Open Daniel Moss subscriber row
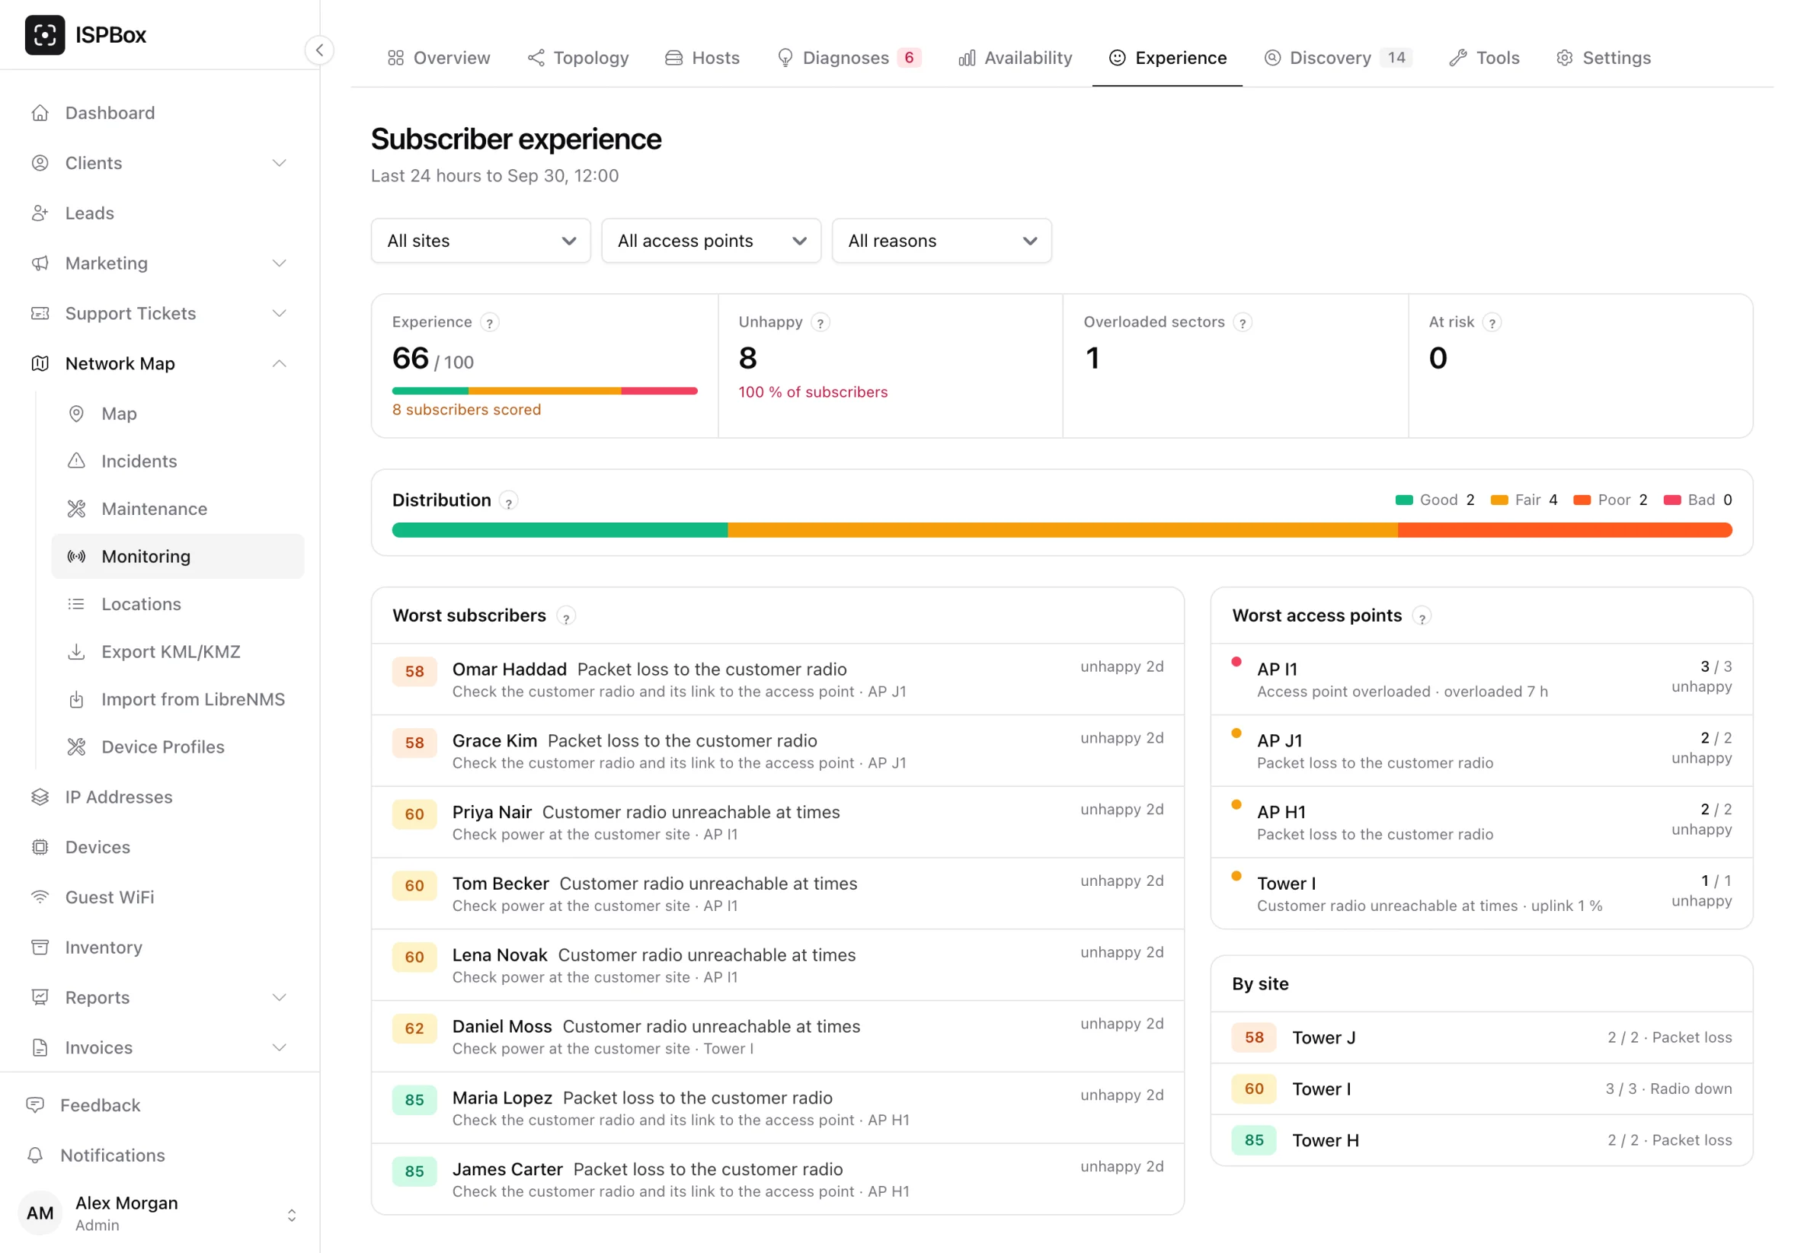The image size is (1804, 1253). click(x=777, y=1037)
